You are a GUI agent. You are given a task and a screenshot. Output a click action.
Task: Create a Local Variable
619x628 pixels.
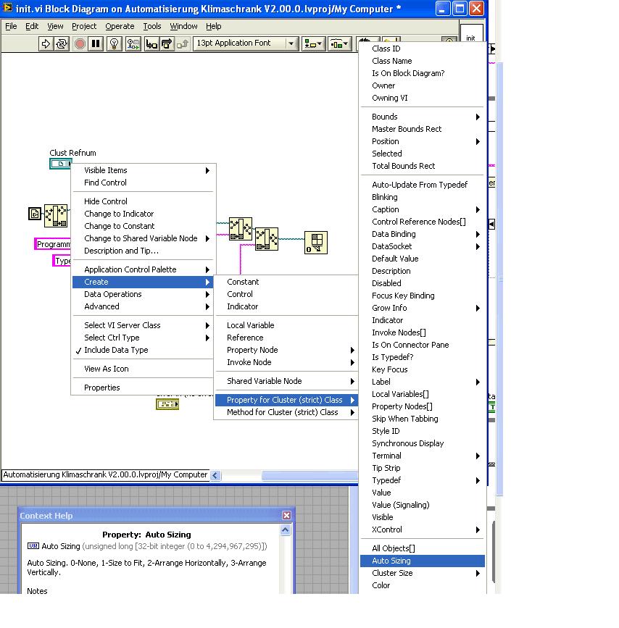pos(286,325)
